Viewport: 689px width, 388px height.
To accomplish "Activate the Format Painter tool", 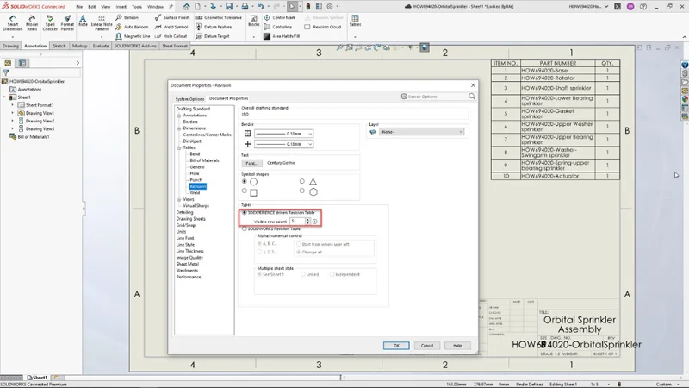I will click(67, 24).
